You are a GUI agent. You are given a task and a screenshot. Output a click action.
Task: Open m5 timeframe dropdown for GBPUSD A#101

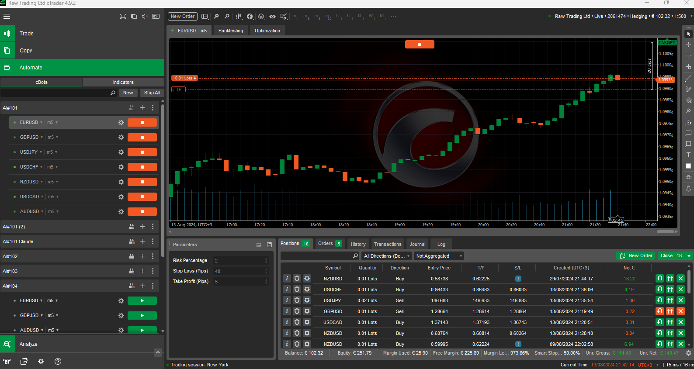pyautogui.click(x=57, y=138)
